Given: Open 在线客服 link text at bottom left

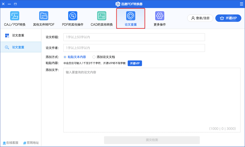Looking at the screenshot, I should coord(12,143).
